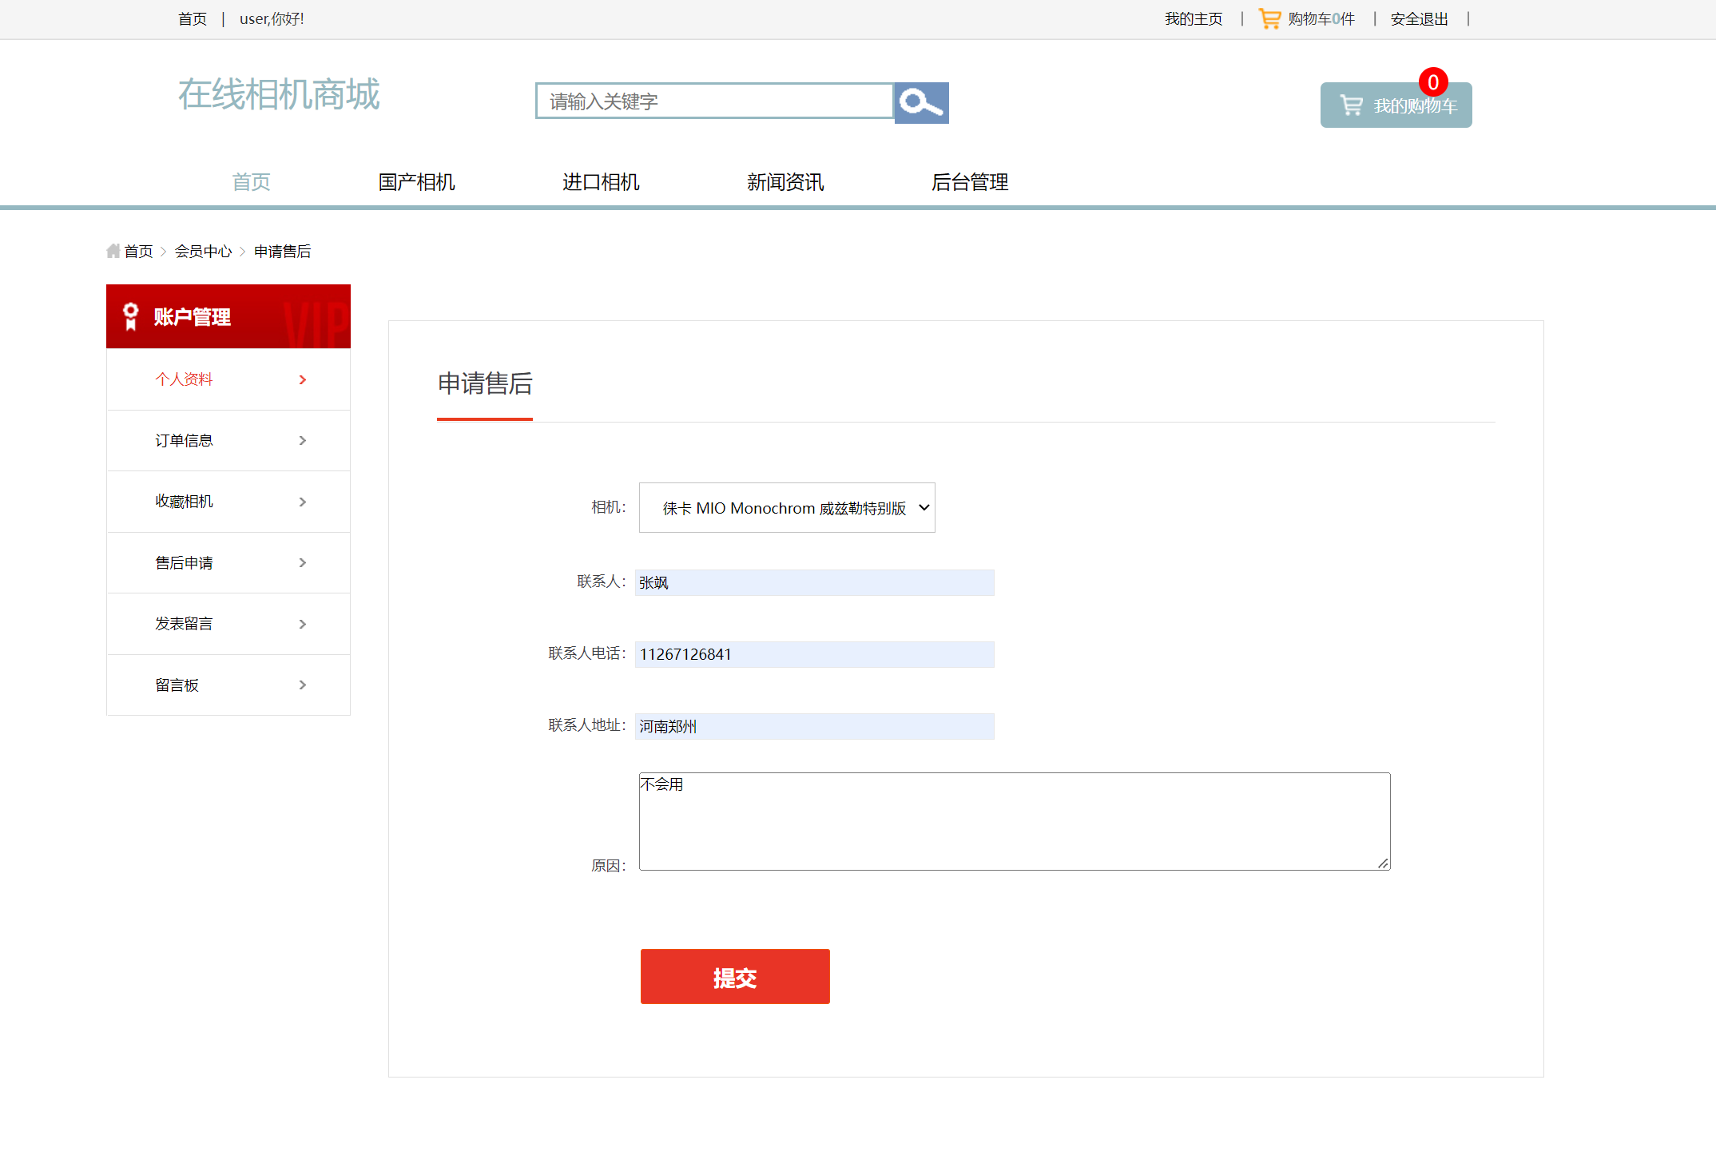Image resolution: width=1716 pixels, height=1159 pixels.
Task: Expand the 售后申请 sidebar entry
Action: tap(302, 562)
